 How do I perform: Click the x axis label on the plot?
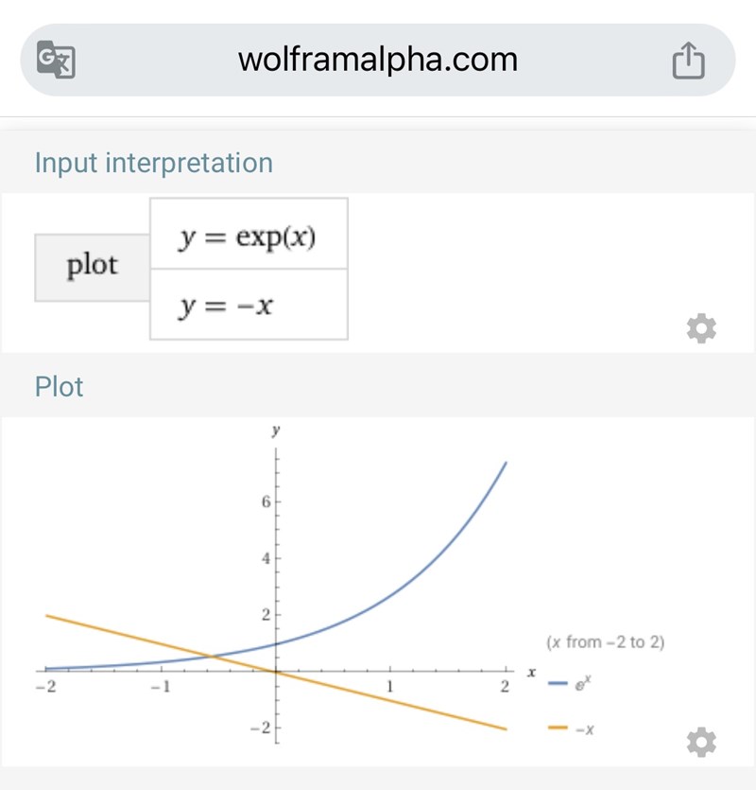[x=531, y=672]
